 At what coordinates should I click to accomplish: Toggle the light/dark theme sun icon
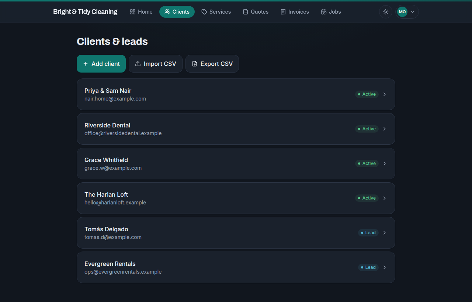[x=386, y=12]
